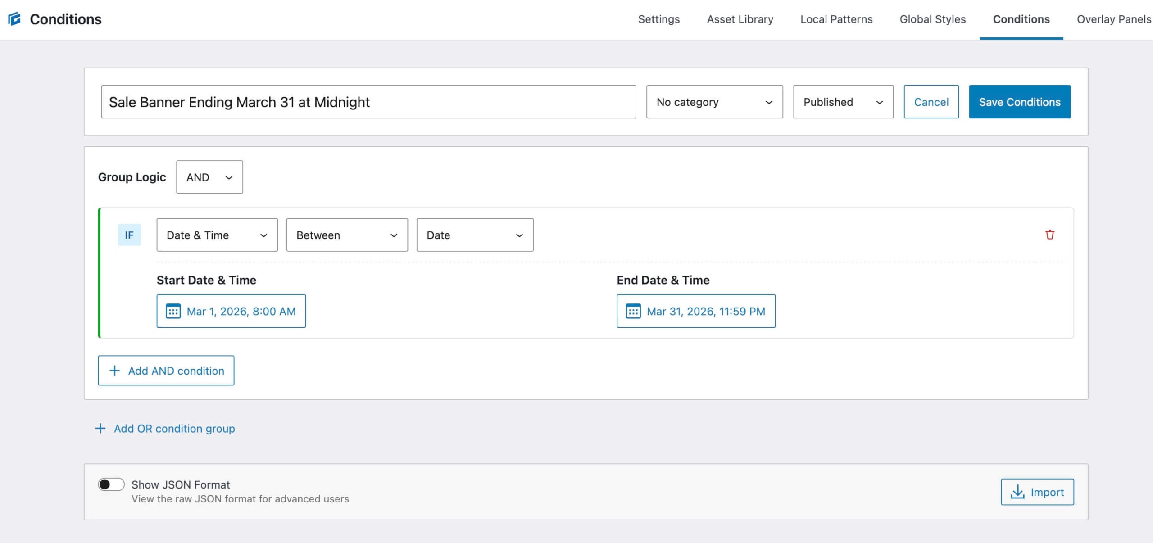Click the Conditions app logo icon

(x=15, y=18)
